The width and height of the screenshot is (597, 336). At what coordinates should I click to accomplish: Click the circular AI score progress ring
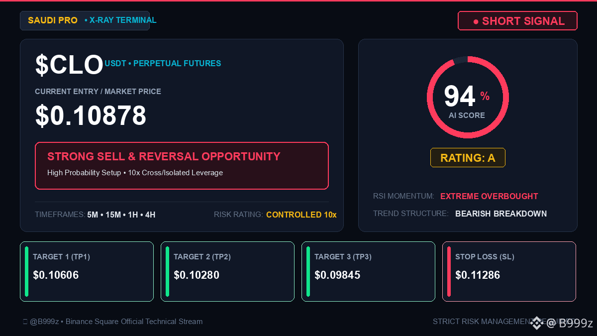[468, 98]
